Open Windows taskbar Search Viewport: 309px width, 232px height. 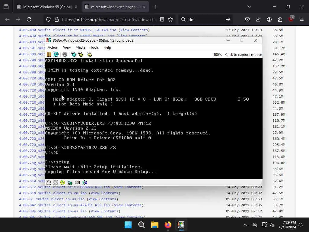click(141, 225)
